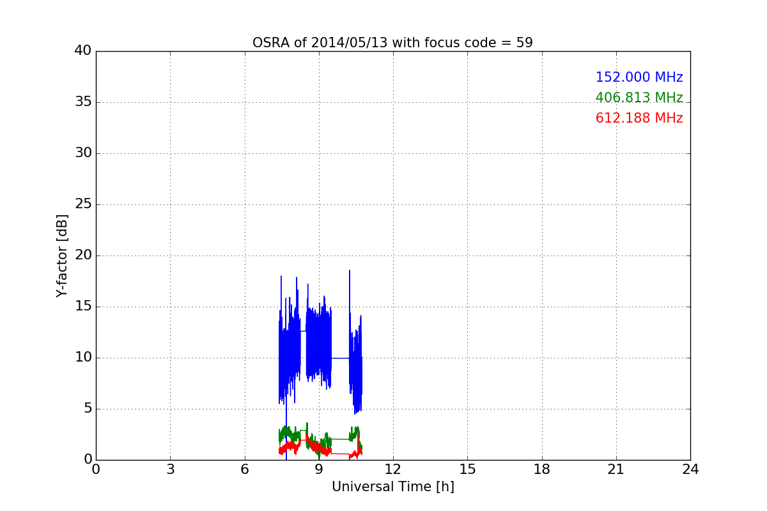Click the x-axis tick label 21
The height and width of the screenshot is (511, 767).
pos(616,469)
